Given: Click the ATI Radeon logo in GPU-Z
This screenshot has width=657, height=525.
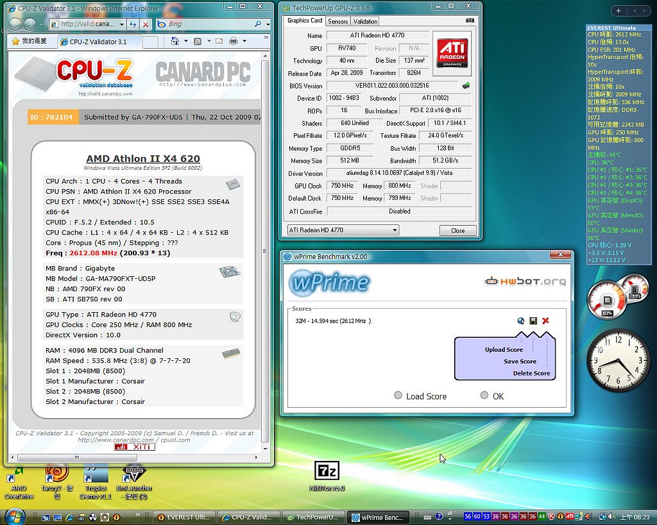Looking at the screenshot, I should (x=452, y=53).
